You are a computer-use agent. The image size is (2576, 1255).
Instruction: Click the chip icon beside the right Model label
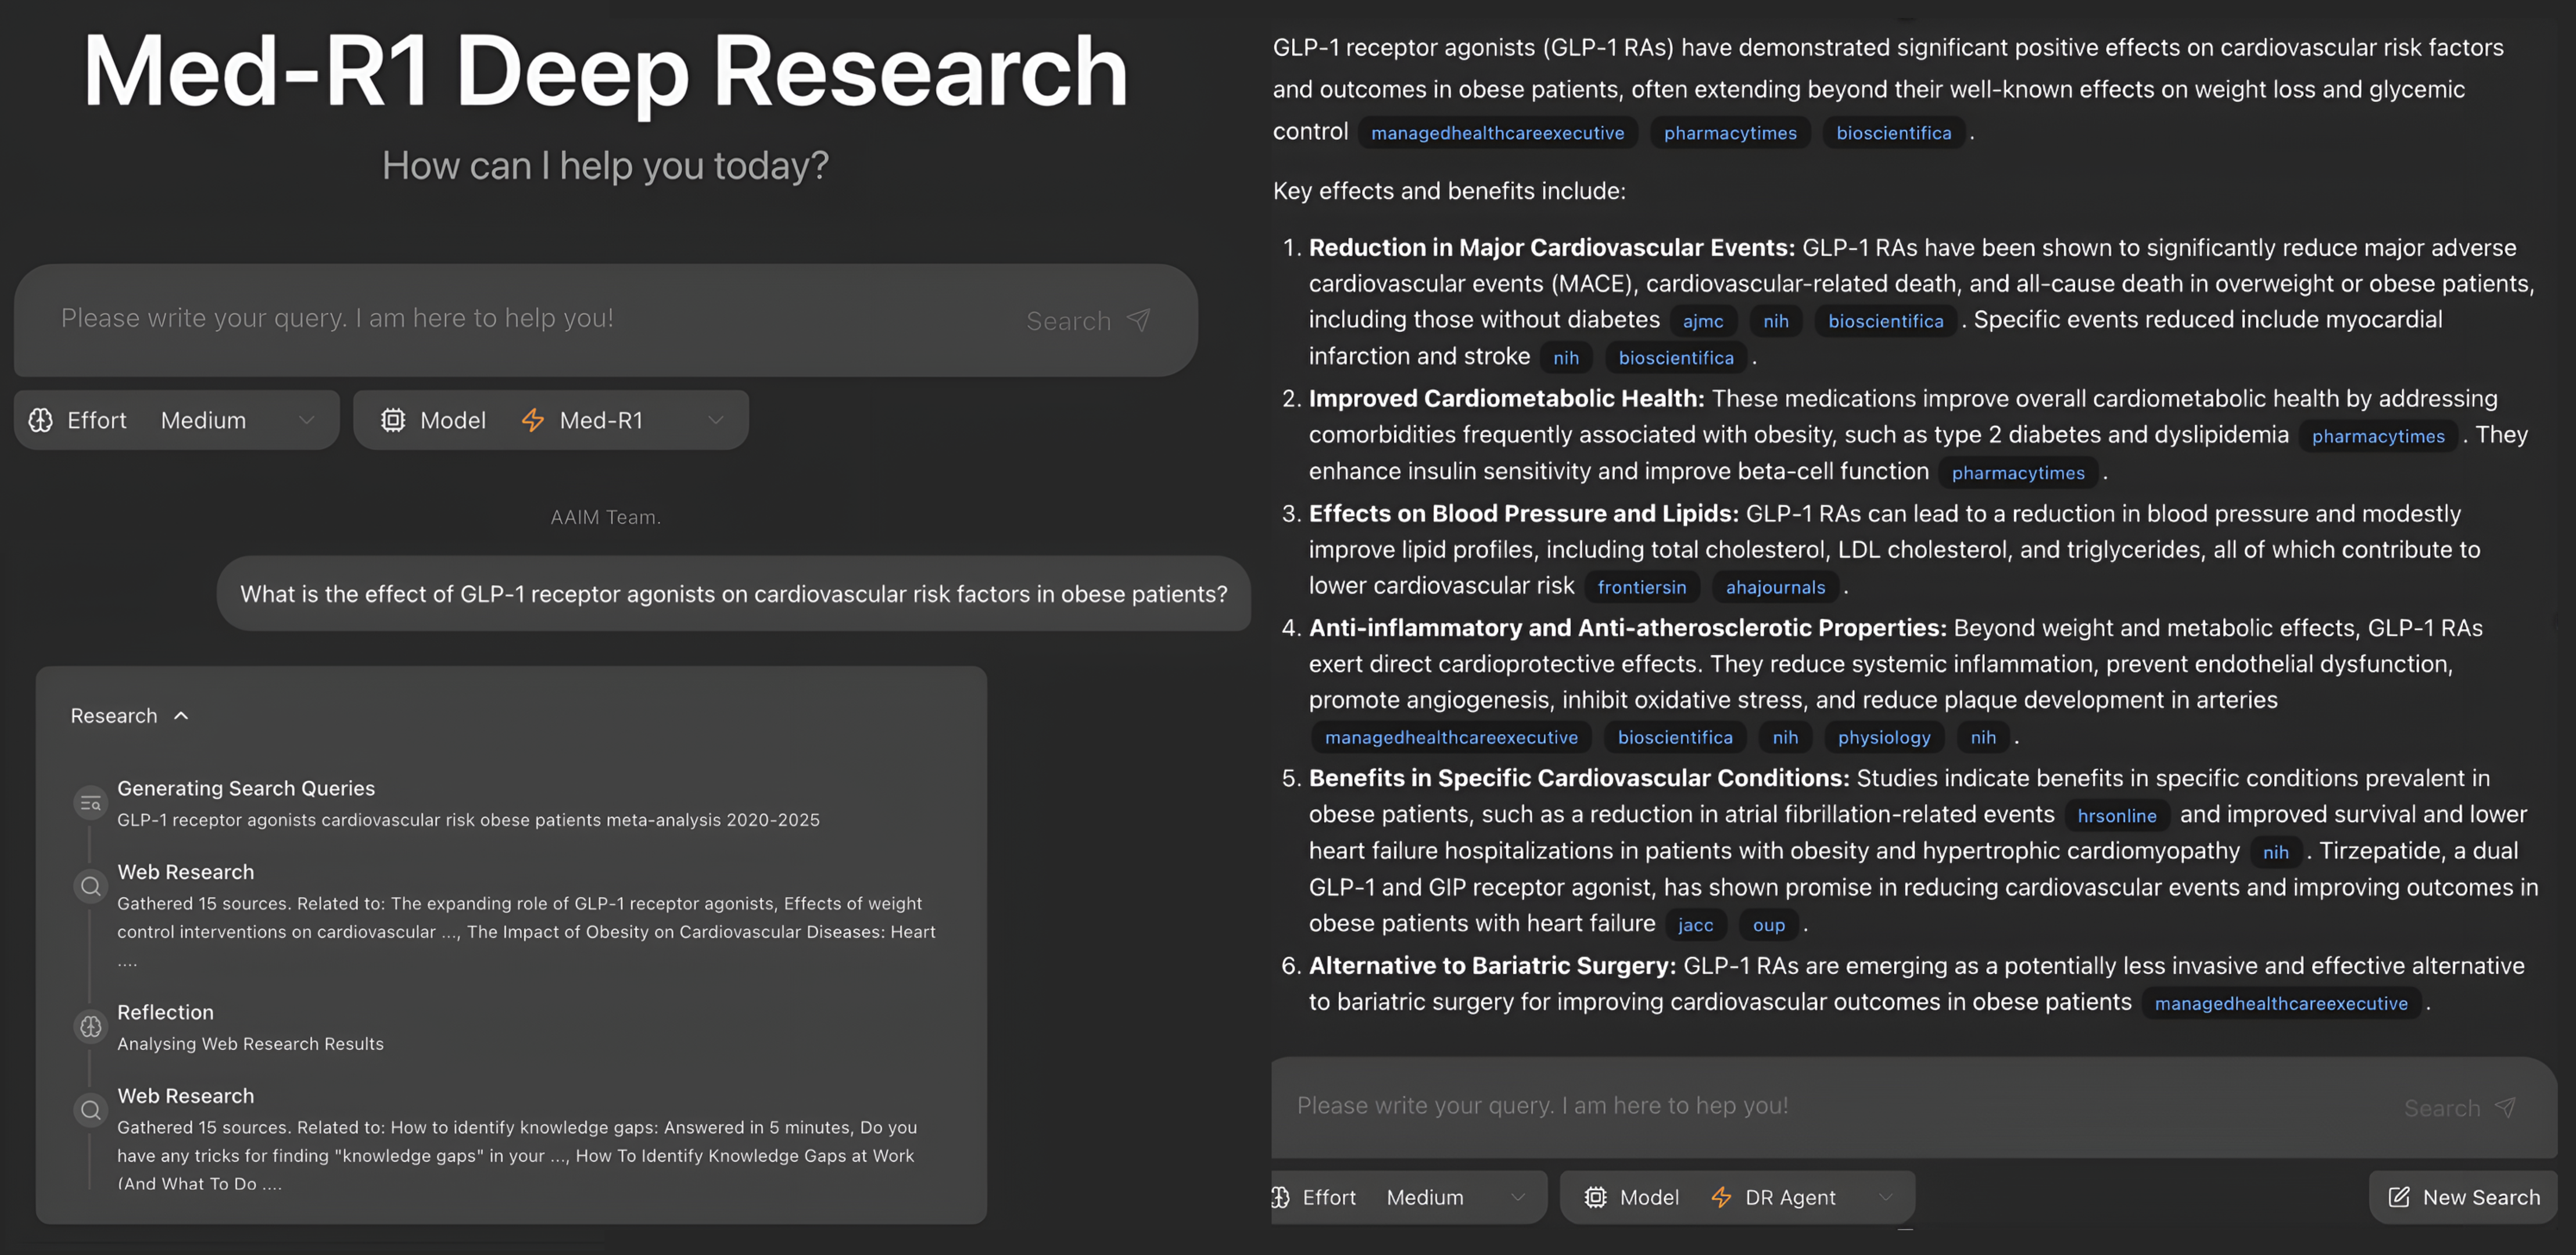1596,1197
